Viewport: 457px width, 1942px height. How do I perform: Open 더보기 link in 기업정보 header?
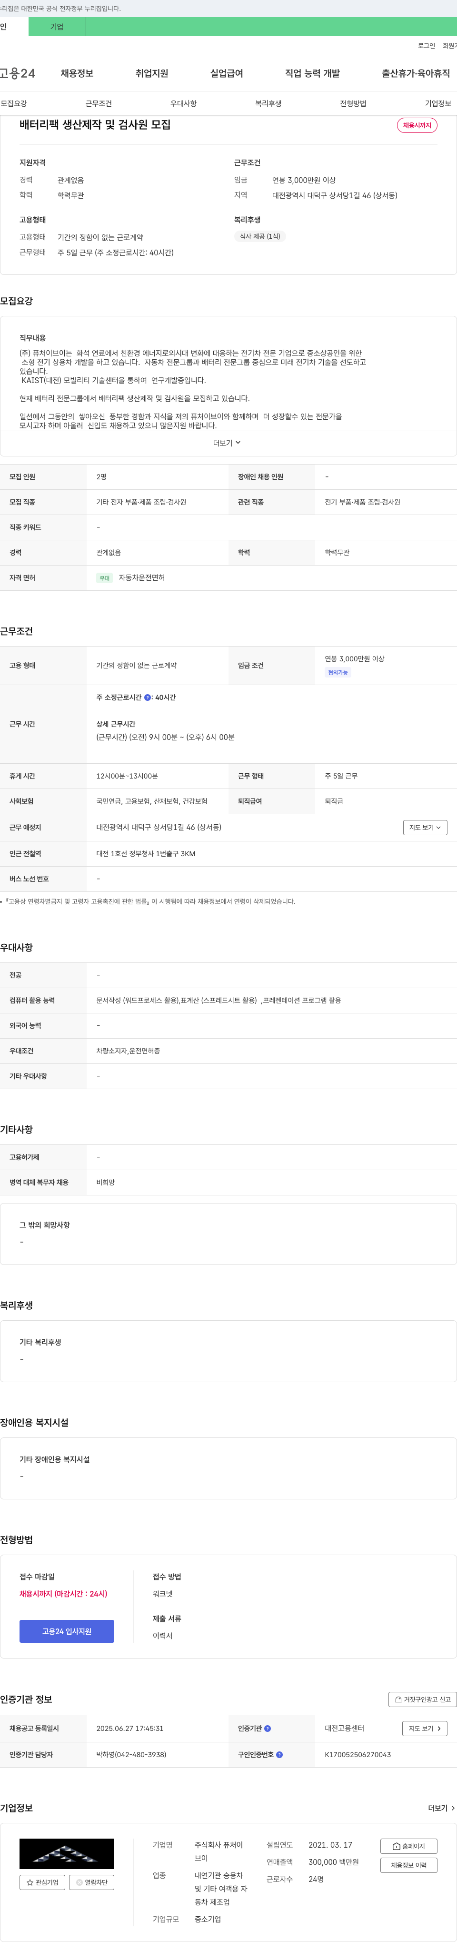(441, 1808)
